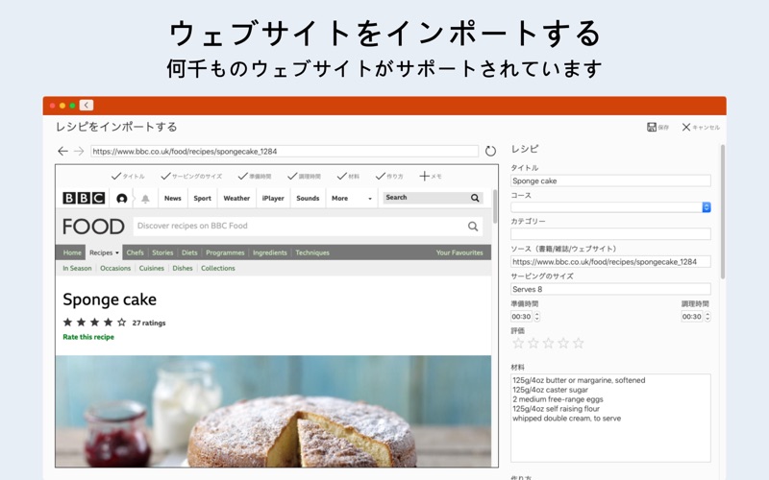Click the back chevron in title bar
Image resolution: width=769 pixels, height=480 pixels.
tap(87, 106)
